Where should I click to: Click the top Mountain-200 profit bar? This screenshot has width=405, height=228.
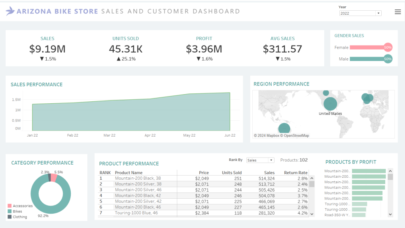[368, 171]
